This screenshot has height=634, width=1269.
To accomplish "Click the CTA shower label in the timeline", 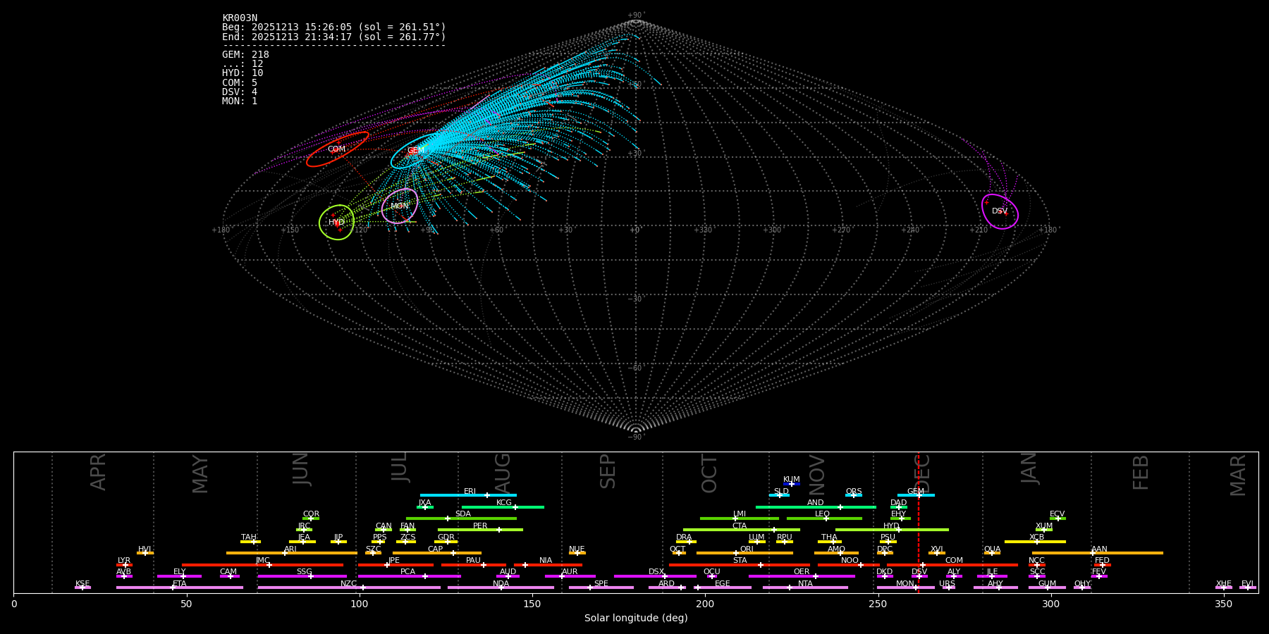I will point(739,526).
